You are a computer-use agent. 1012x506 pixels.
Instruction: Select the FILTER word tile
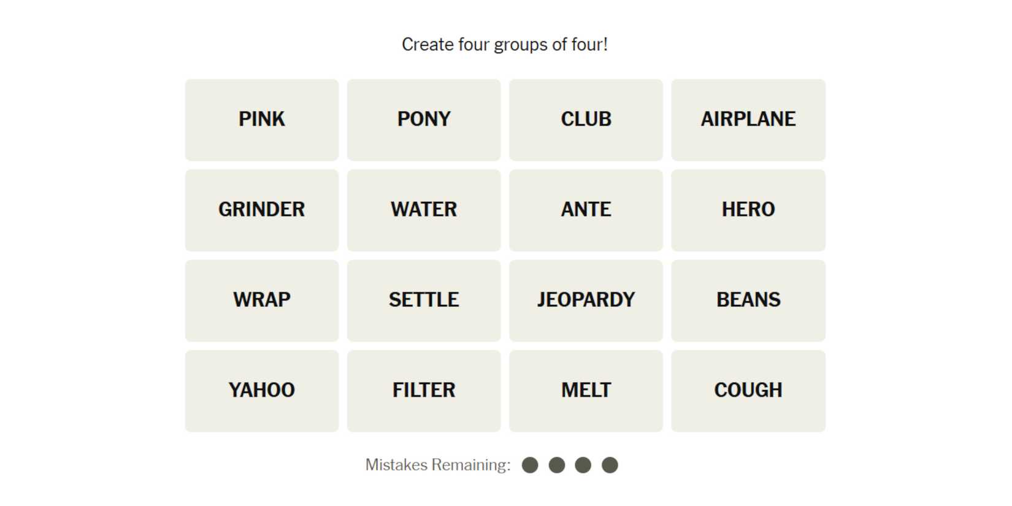pyautogui.click(x=424, y=391)
